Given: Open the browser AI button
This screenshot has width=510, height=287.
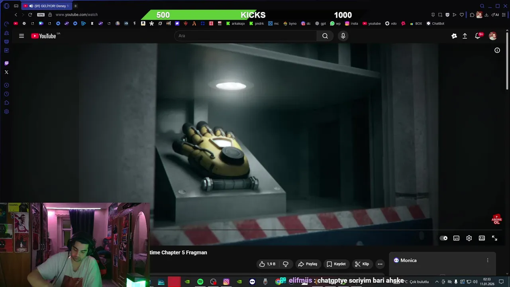Looking at the screenshot, I should pos(495,15).
